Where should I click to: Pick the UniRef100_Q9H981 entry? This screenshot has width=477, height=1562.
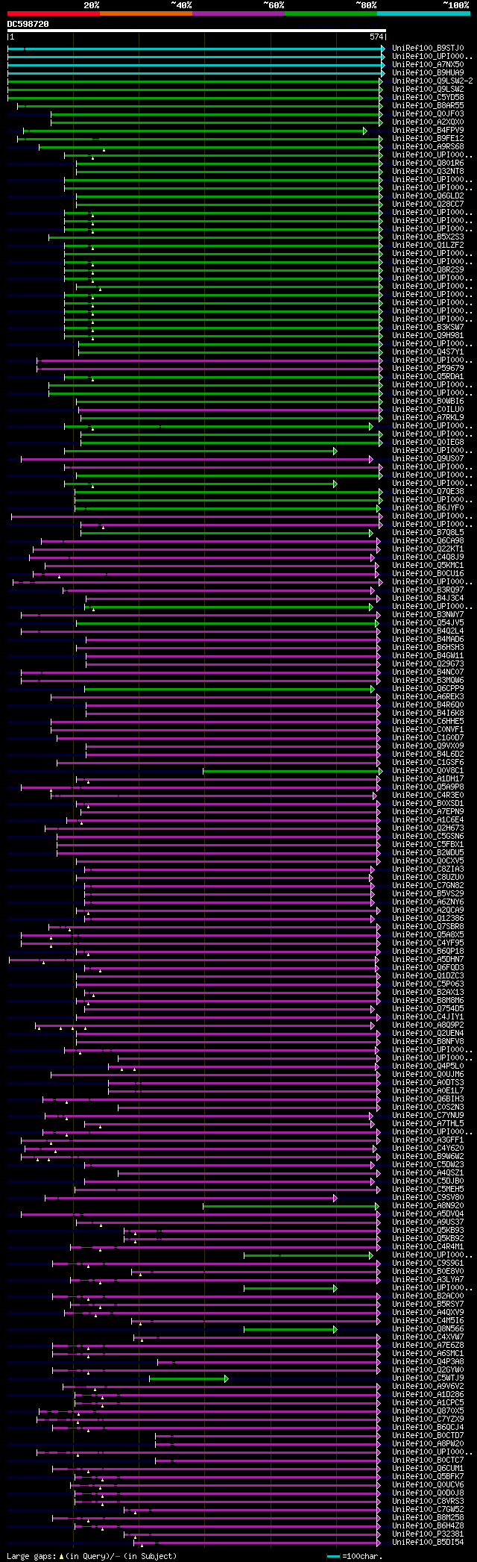(428, 336)
